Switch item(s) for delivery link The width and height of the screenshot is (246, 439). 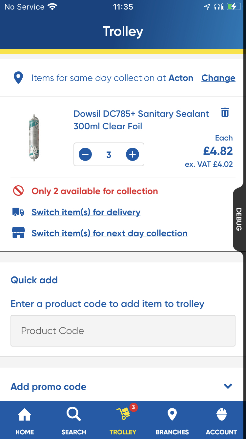point(86,212)
